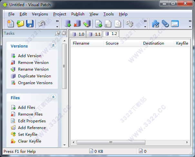This screenshot has height=157, width=195.
Task: Sort by the Destination column header
Action: [157, 43]
